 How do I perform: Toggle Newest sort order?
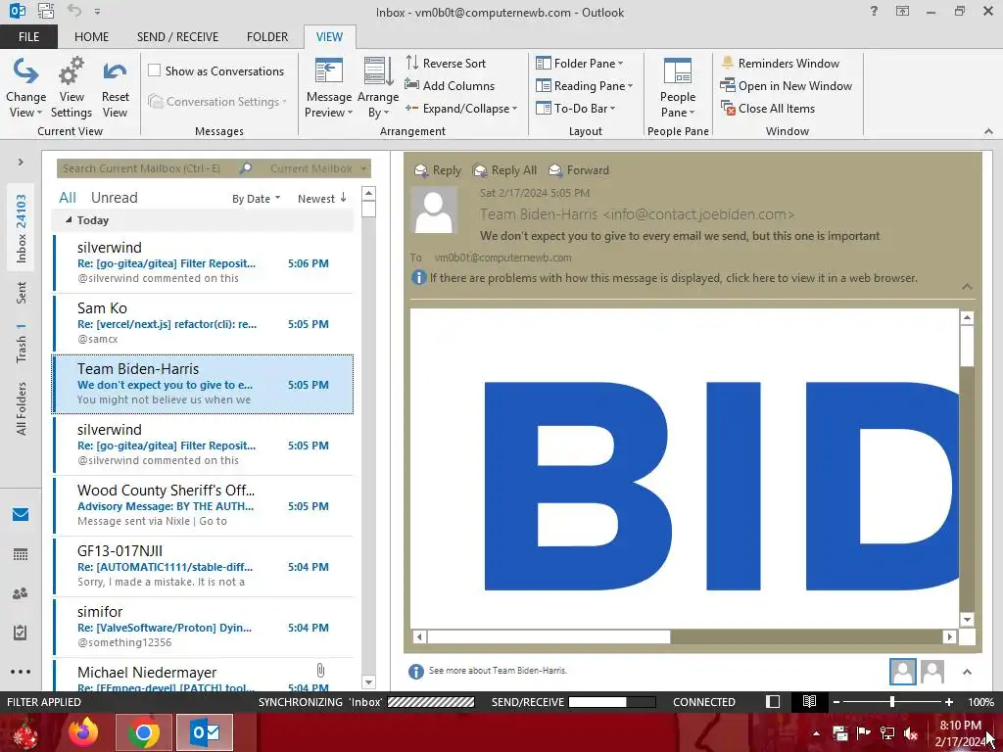pyautogui.click(x=321, y=198)
